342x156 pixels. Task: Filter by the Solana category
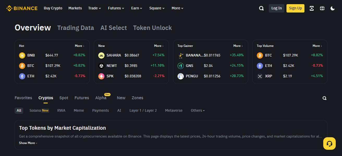click(39, 110)
